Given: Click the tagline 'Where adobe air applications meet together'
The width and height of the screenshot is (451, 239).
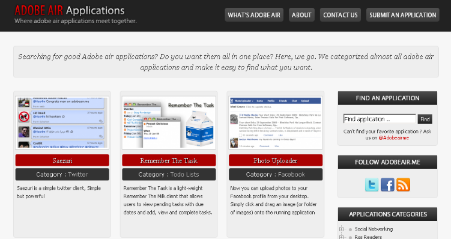Looking at the screenshot, I should coord(75,21).
